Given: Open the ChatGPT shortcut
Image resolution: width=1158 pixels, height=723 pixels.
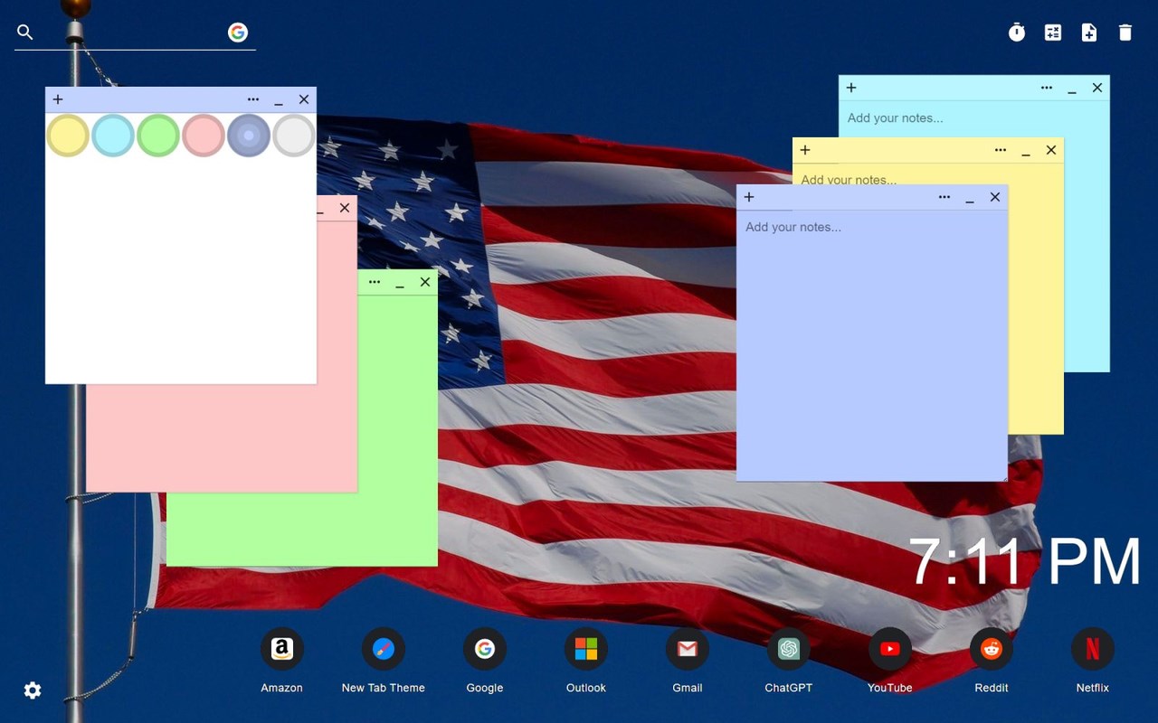Looking at the screenshot, I should (789, 649).
